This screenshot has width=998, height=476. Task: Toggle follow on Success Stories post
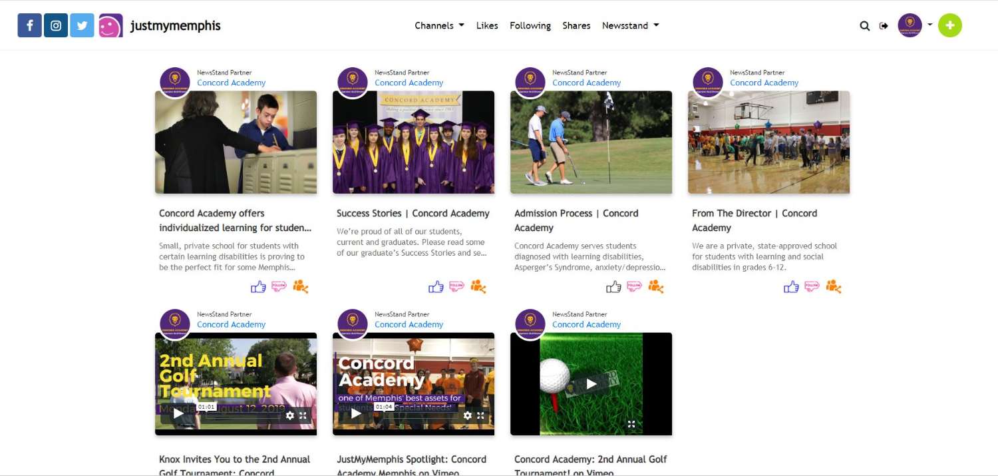(456, 286)
